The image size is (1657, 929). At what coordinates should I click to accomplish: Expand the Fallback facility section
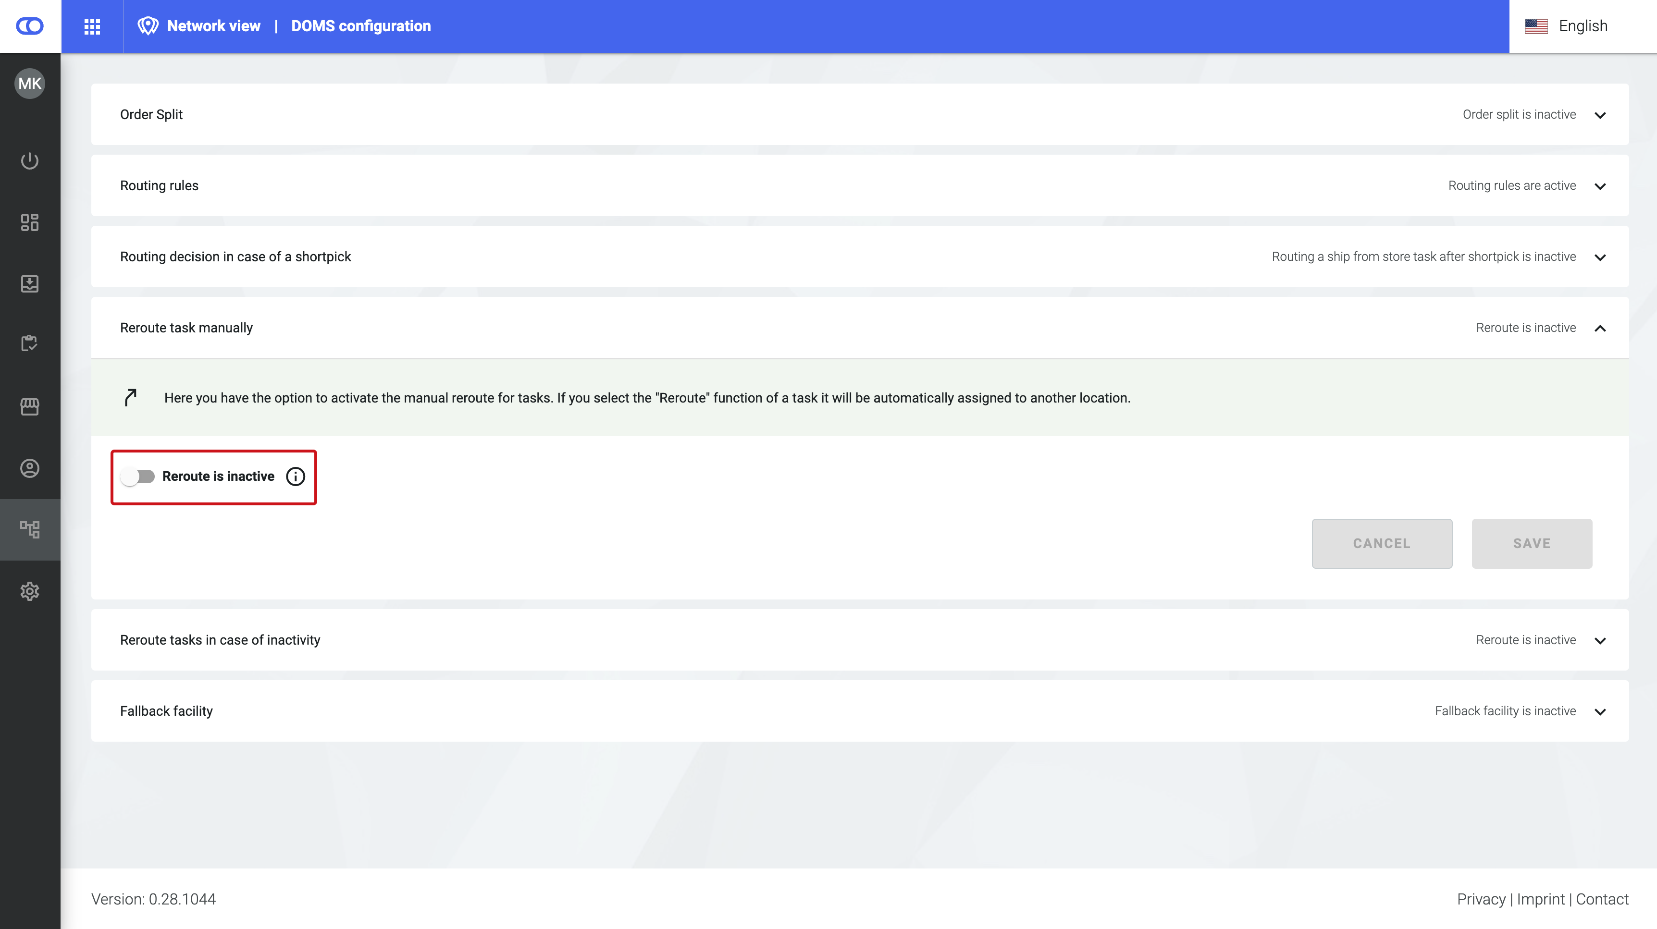tap(1600, 712)
